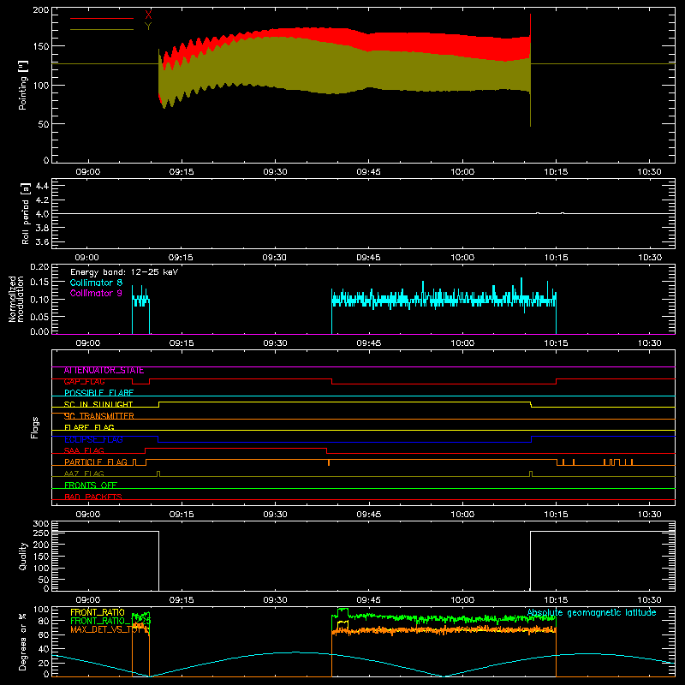The image size is (685, 685).
Task: Click the 'Degrees or %' axis title
Action: point(23,641)
